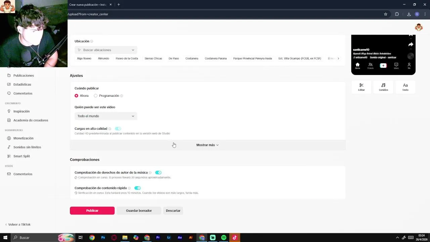Choose the Sierras Chicas location

point(153,58)
